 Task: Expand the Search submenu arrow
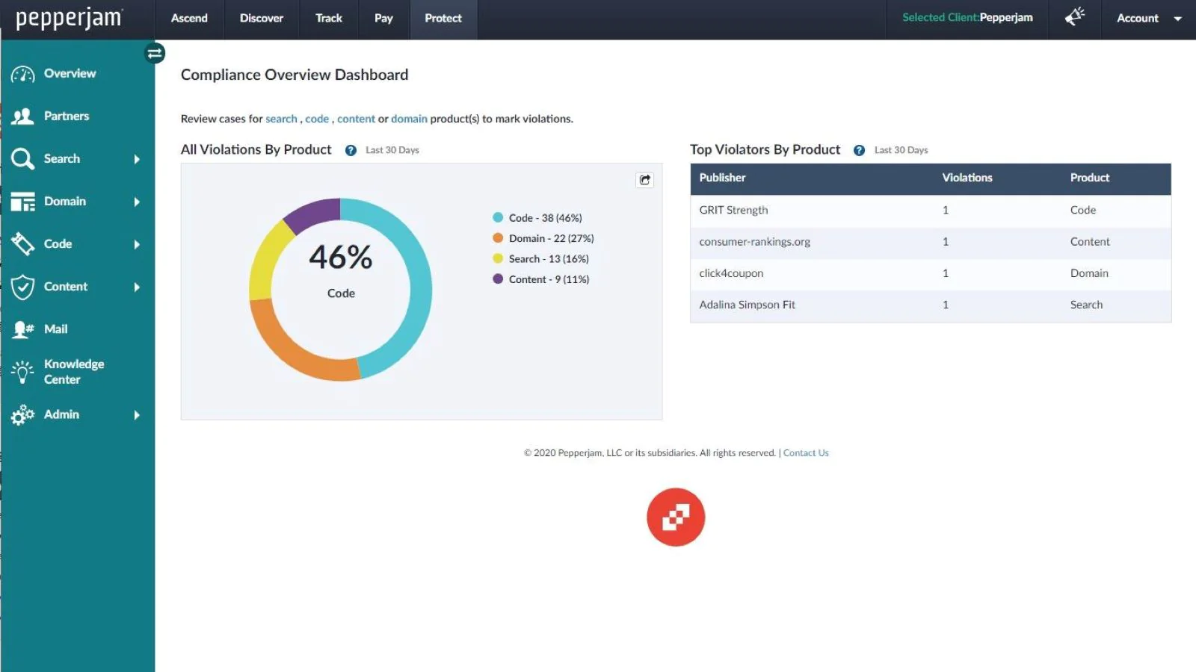coord(137,159)
